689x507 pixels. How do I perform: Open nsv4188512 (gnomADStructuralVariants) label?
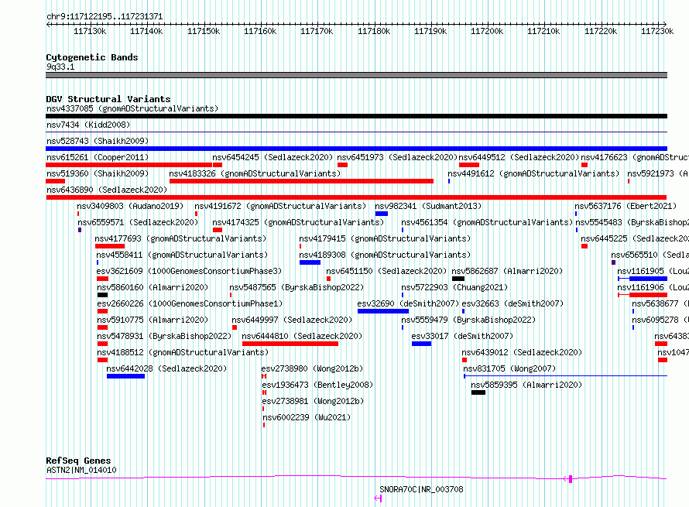coord(183,352)
